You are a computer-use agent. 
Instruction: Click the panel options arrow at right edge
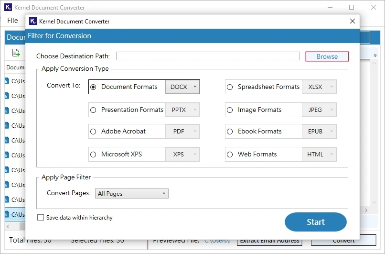(x=375, y=55)
